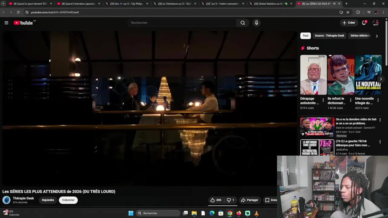
Task: Show next Shorts with the arrow
Action: 381,79
